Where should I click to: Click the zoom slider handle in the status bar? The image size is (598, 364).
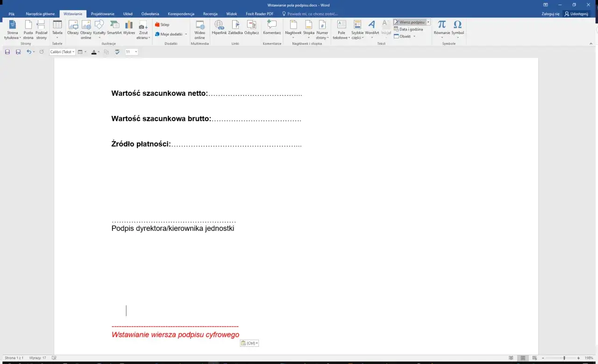564,358
